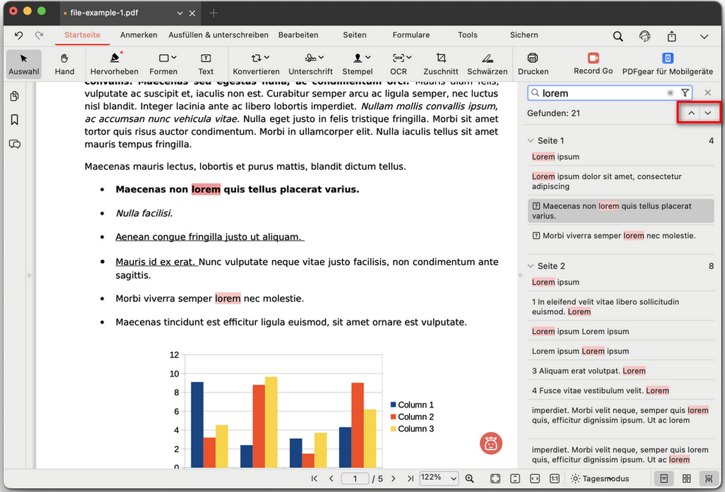Open the zoom level dropdown
725x492 pixels.
click(439, 479)
